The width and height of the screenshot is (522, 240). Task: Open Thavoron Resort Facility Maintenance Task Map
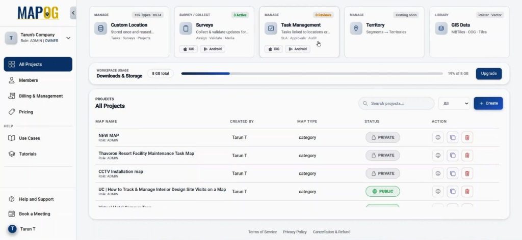[146, 154]
